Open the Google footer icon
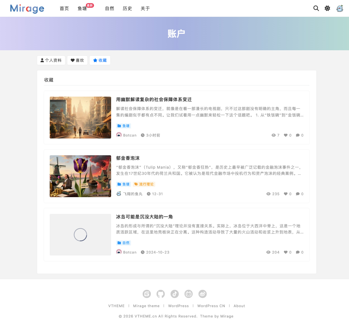This screenshot has height=332, width=349. 147,294
